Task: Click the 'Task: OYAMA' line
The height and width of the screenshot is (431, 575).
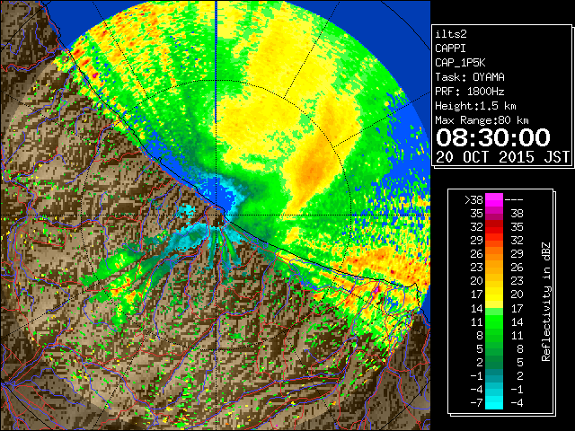Action: point(470,77)
